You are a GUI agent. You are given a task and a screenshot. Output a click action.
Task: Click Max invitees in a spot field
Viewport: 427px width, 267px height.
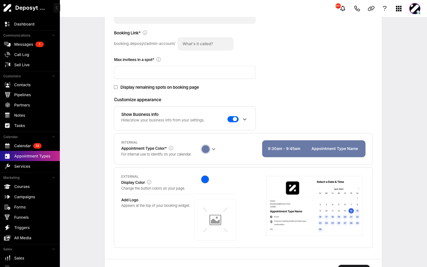pos(185,72)
